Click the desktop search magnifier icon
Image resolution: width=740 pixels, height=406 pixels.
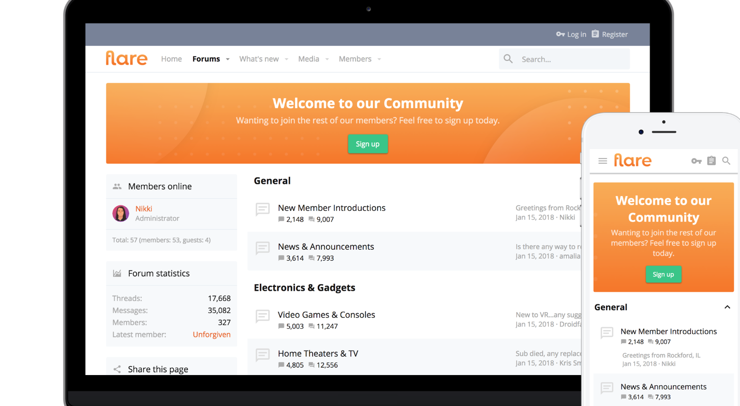tap(508, 59)
